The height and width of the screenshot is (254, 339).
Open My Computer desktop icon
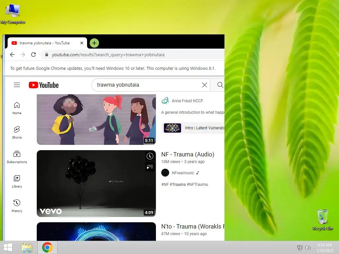(13, 14)
